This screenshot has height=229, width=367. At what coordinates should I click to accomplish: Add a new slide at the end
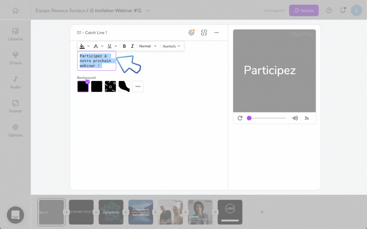click(x=262, y=212)
